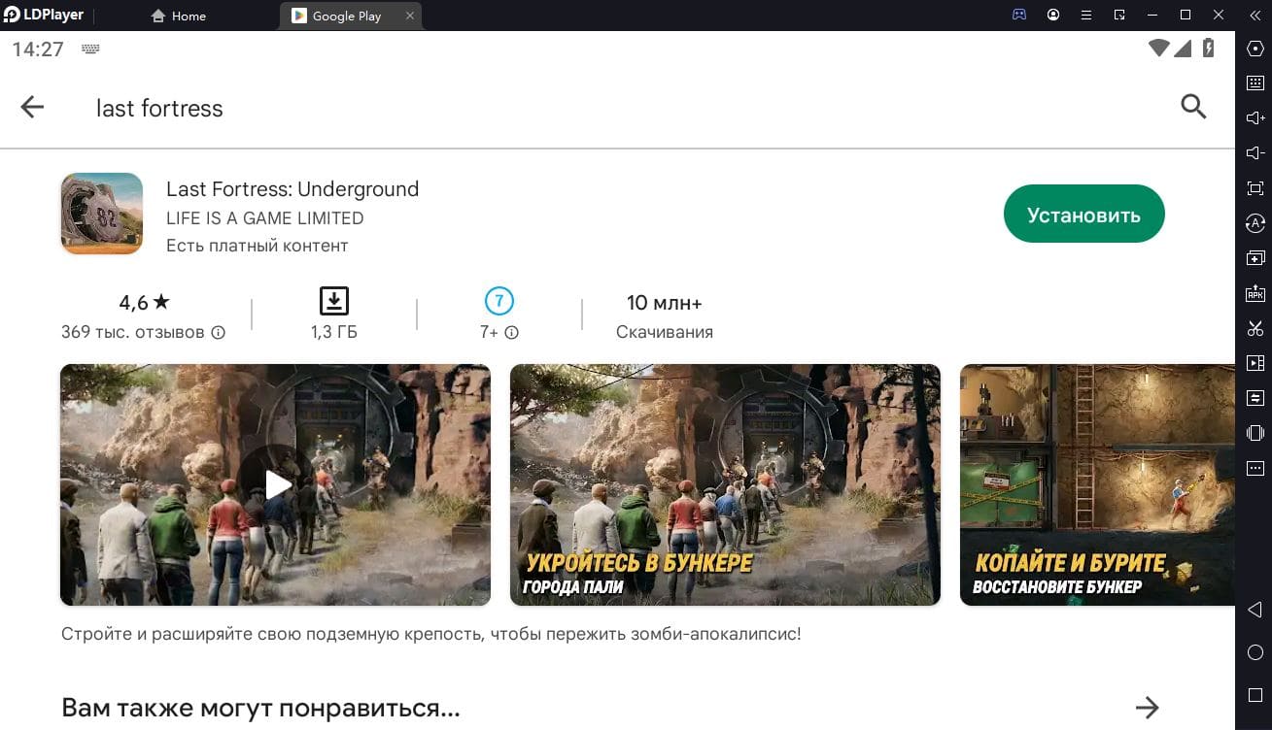Open LDPlayer account profile icon
The width and height of the screenshot is (1272, 730).
(1053, 15)
